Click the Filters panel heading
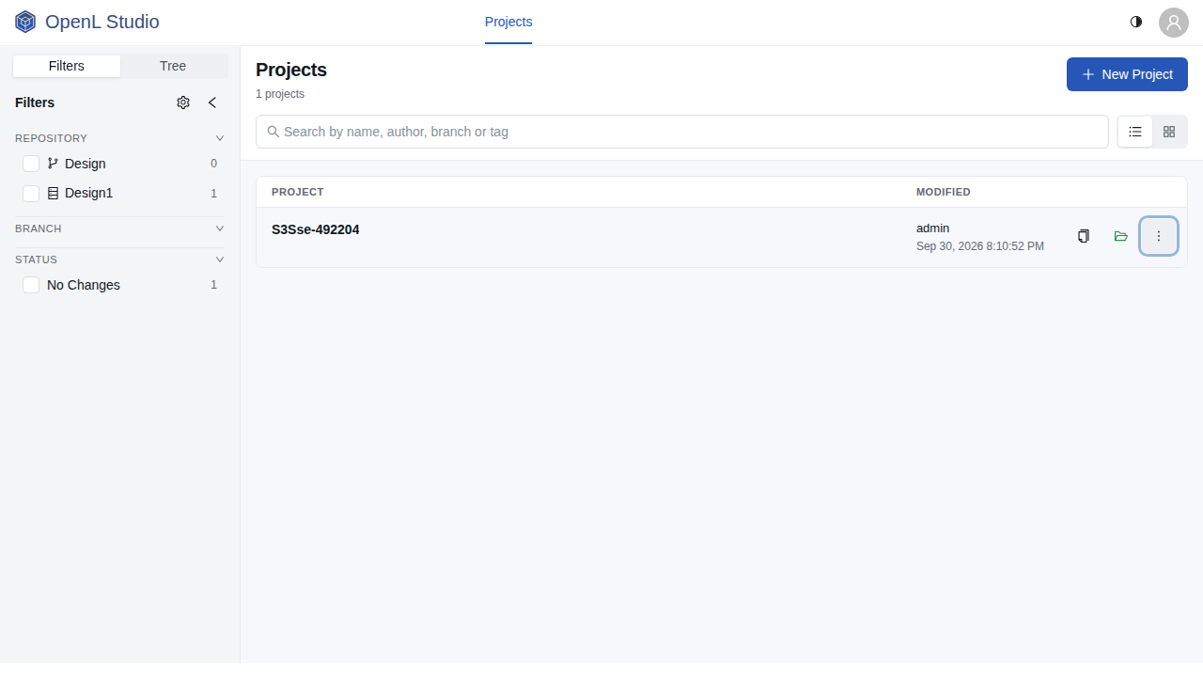 [35, 102]
